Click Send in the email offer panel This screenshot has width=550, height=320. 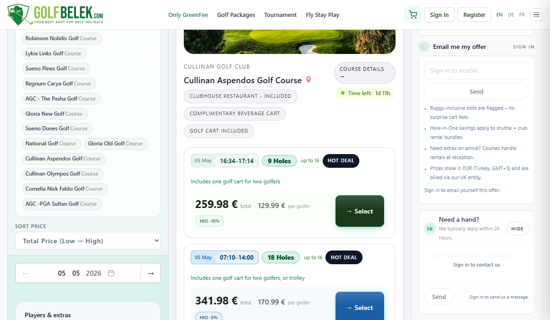(477, 91)
